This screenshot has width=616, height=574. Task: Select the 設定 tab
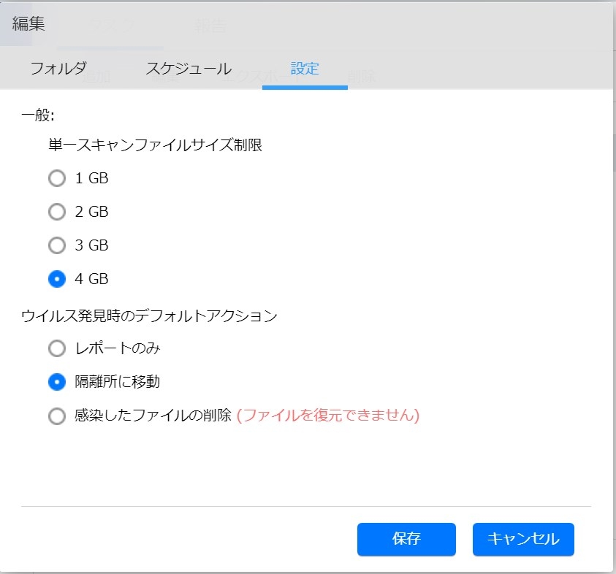point(305,69)
